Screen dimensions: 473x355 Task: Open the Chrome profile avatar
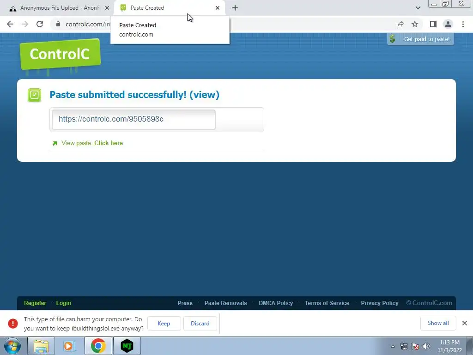click(x=448, y=24)
